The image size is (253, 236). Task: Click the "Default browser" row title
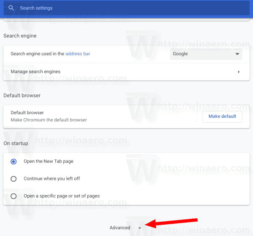27,113
